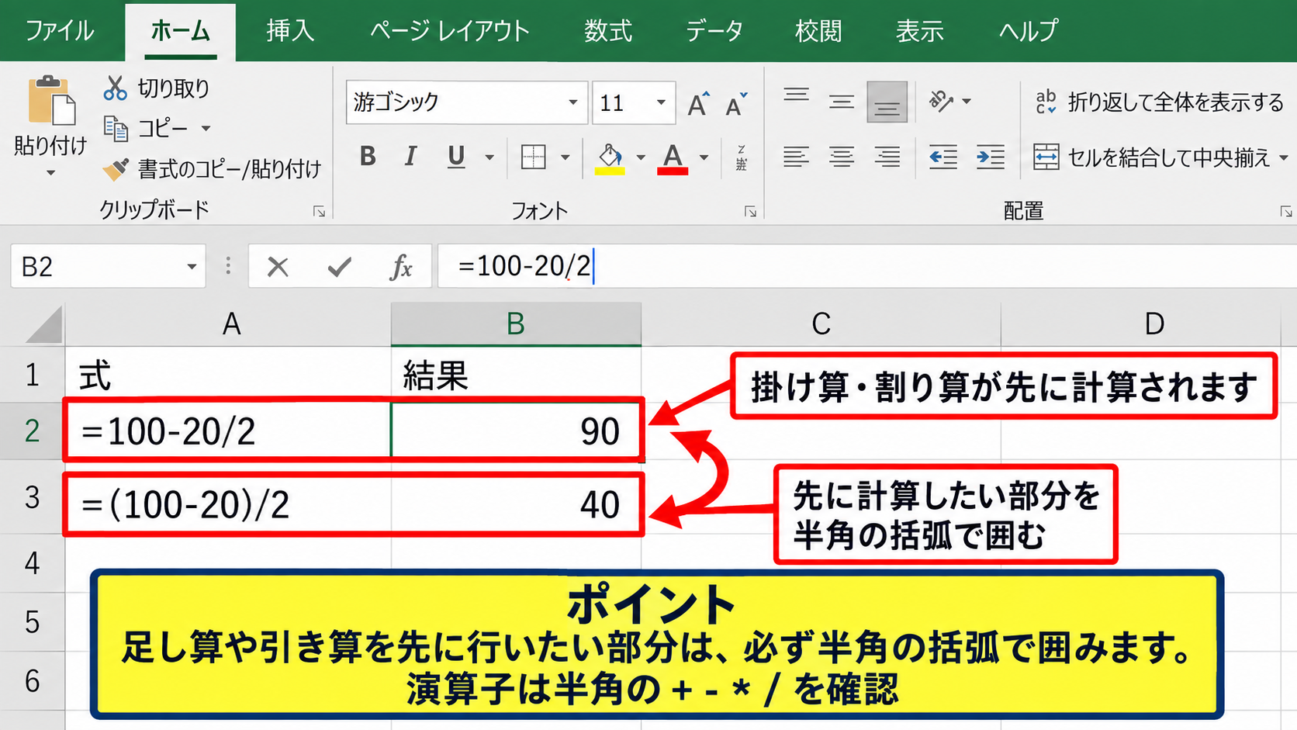This screenshot has height=730, width=1297.
Task: Open Copy options dropdown arrow
Action: click(x=206, y=128)
